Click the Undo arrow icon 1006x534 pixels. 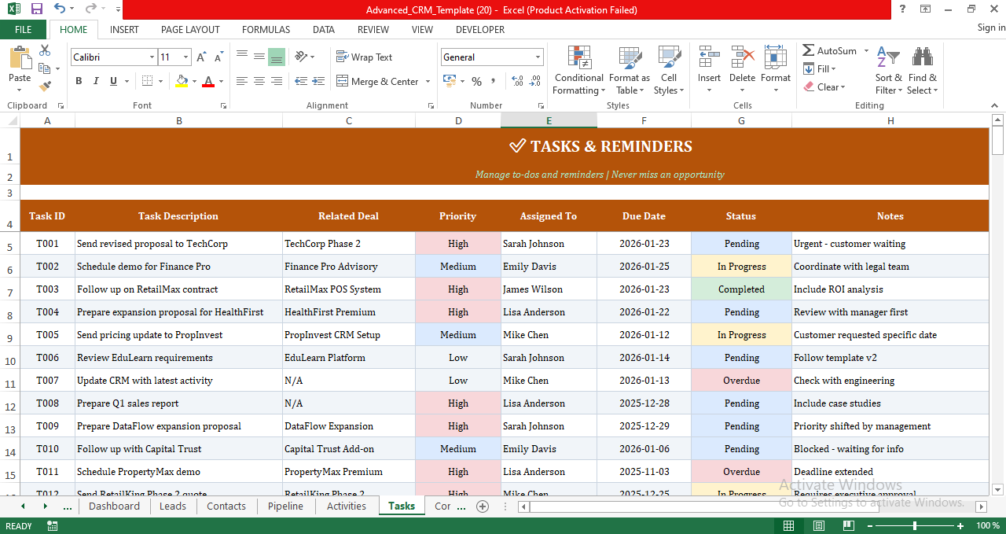[x=60, y=9]
